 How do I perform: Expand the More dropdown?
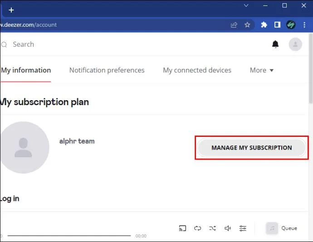click(x=261, y=70)
